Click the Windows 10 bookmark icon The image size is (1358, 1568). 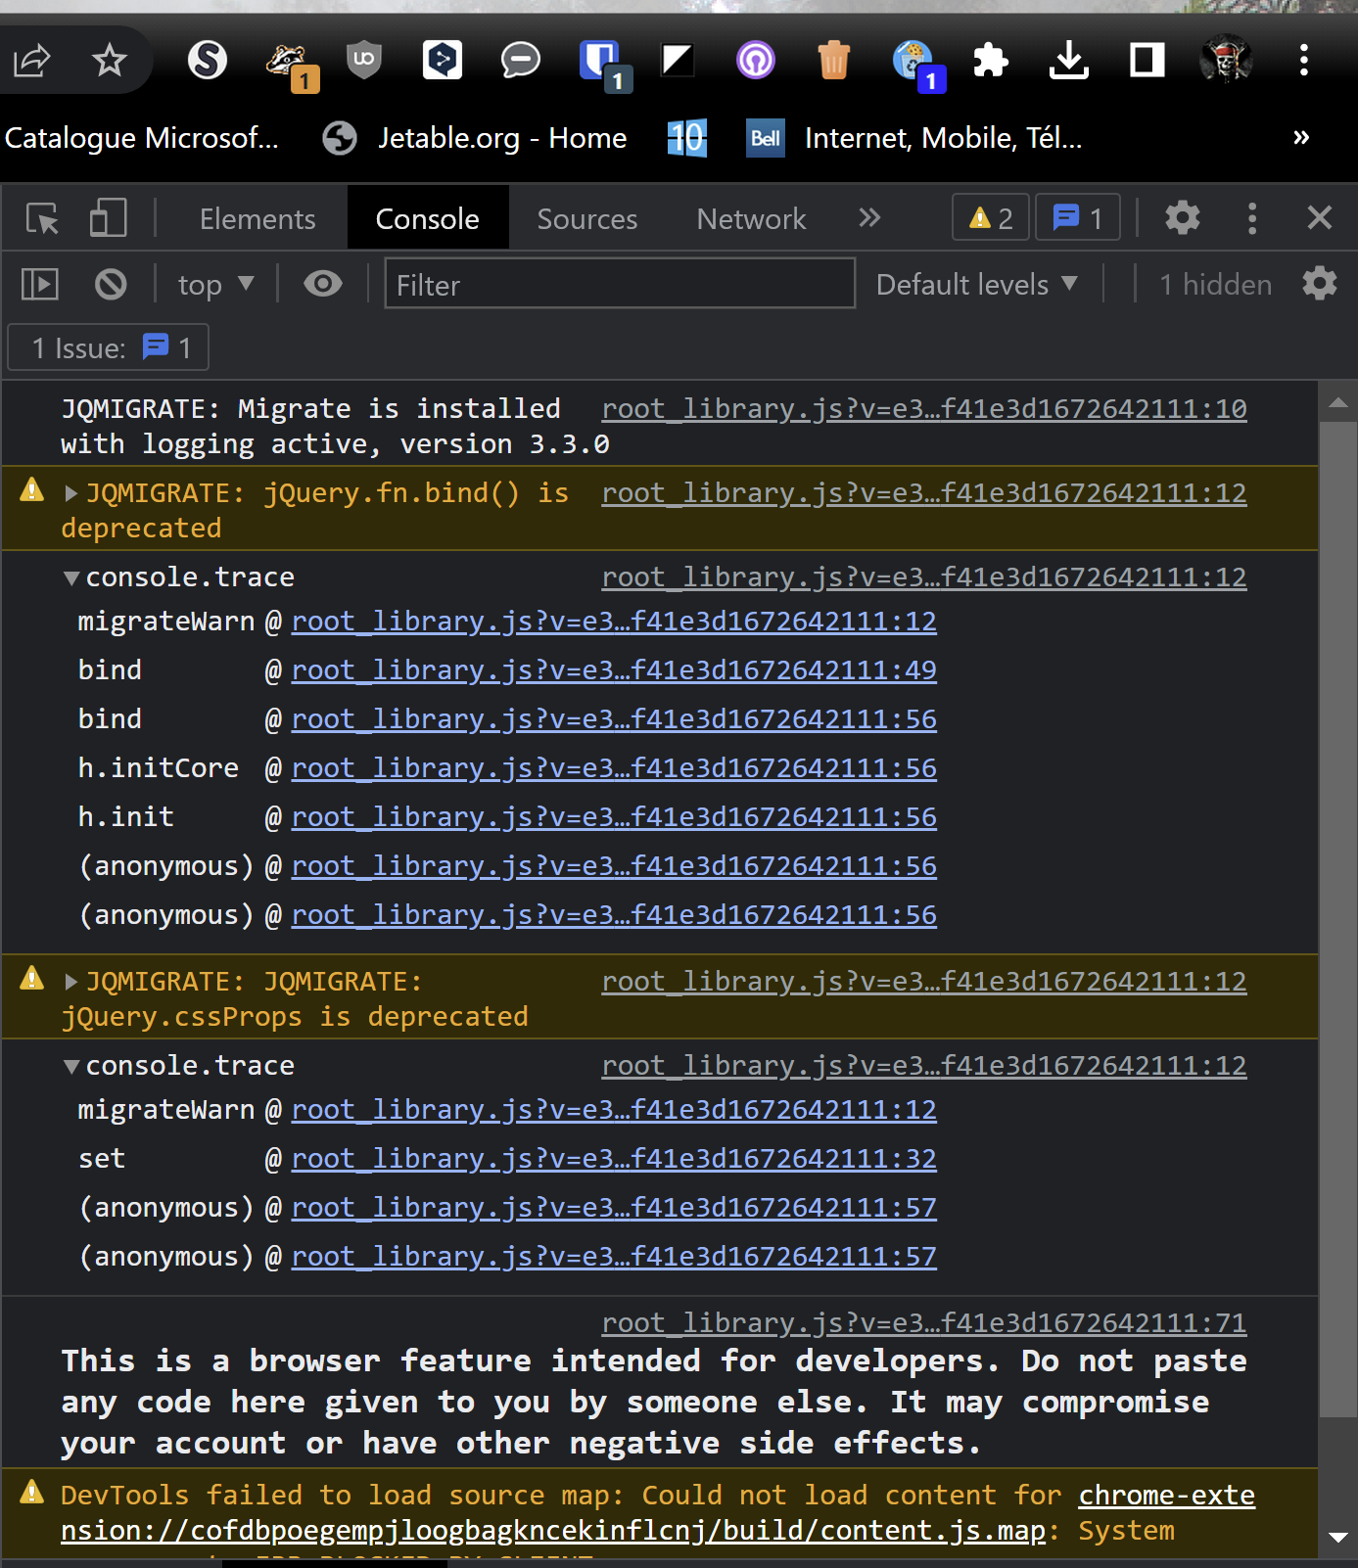[x=687, y=138]
